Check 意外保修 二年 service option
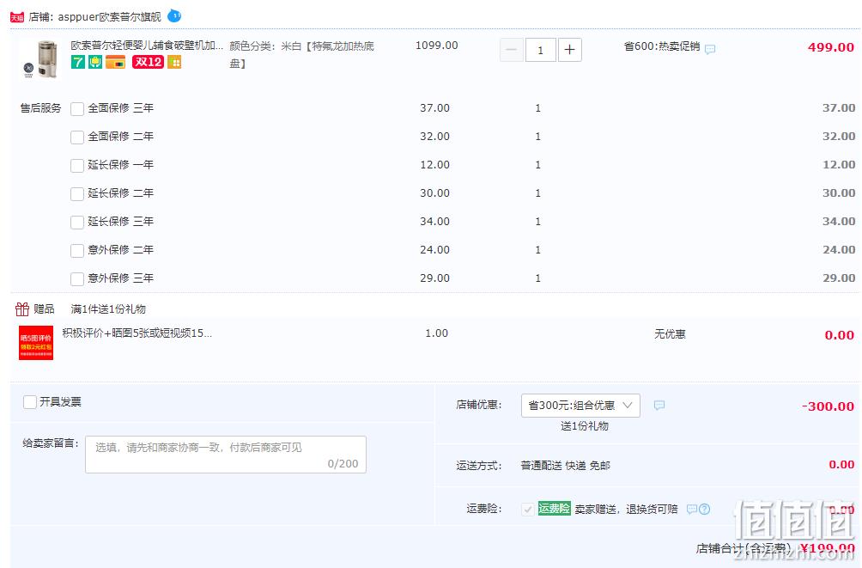Screen dimensions: 862x568 [77, 251]
